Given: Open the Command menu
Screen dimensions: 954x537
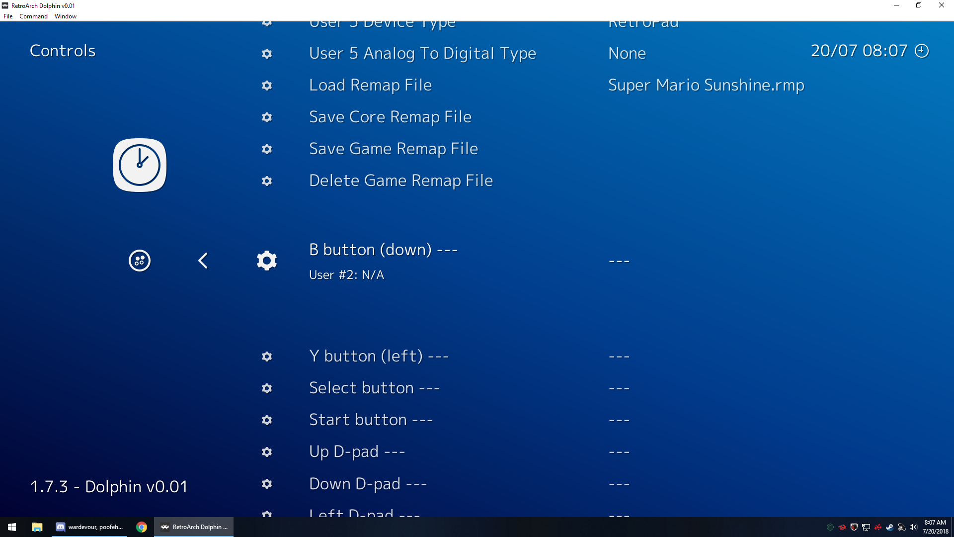Looking at the screenshot, I should pos(33,16).
